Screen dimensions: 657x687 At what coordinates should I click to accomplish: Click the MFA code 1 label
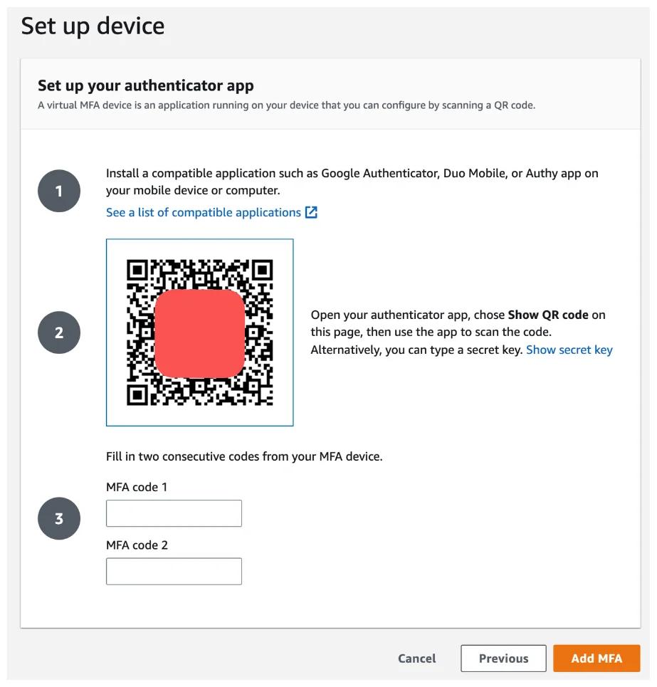coord(137,487)
